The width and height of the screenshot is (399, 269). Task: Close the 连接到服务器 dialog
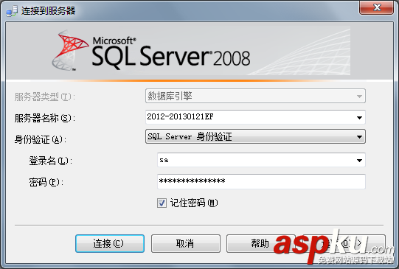pyautogui.click(x=376, y=7)
